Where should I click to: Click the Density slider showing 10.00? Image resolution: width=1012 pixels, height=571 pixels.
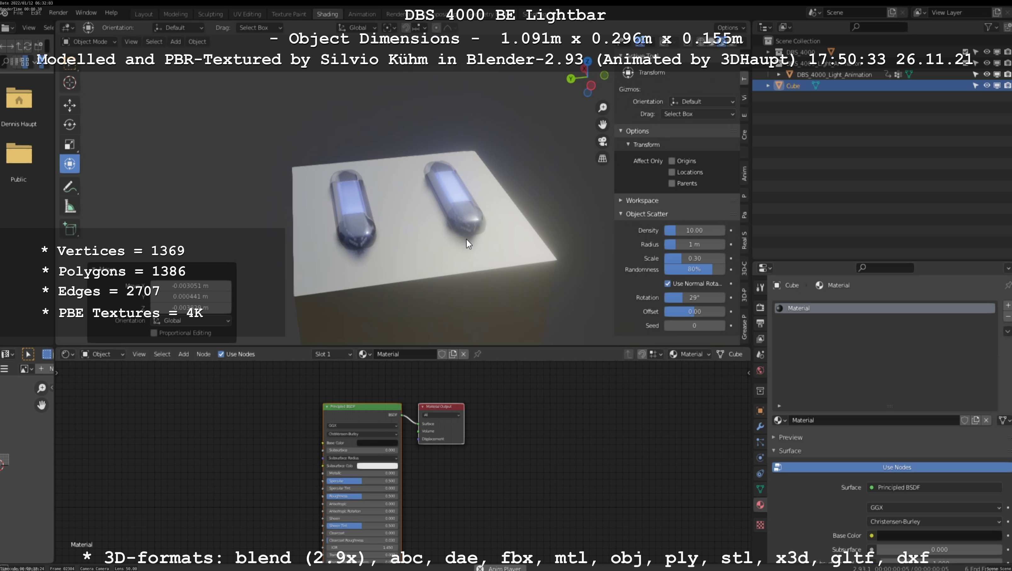click(x=694, y=230)
